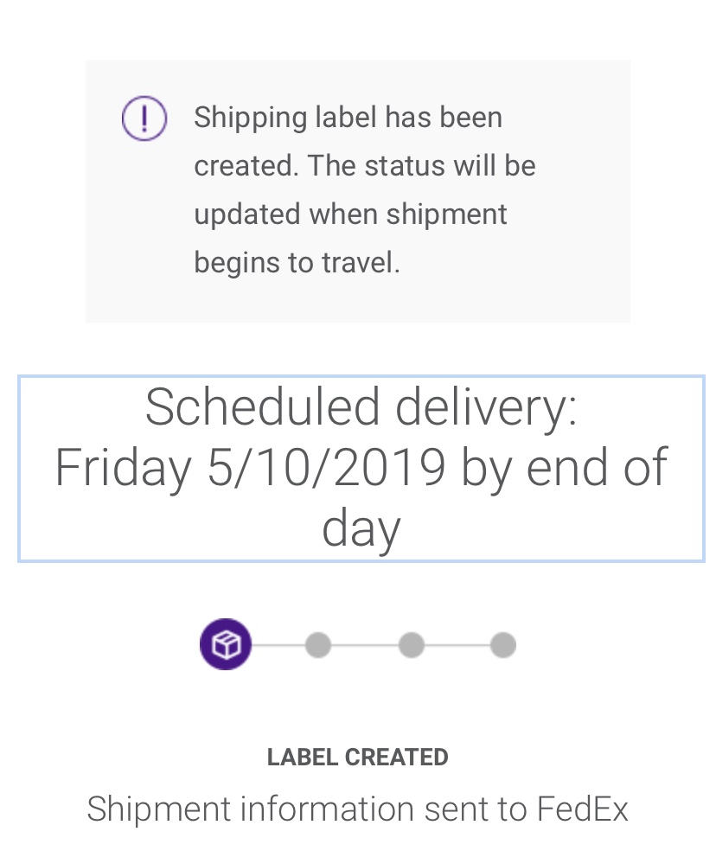Select the 'Friday 5/10/2019 by end of' line
This screenshot has width=716, height=857.
pos(361,467)
